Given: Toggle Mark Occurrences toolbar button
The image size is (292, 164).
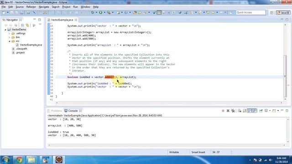Looking at the screenshot, I should click(x=159, y=12).
